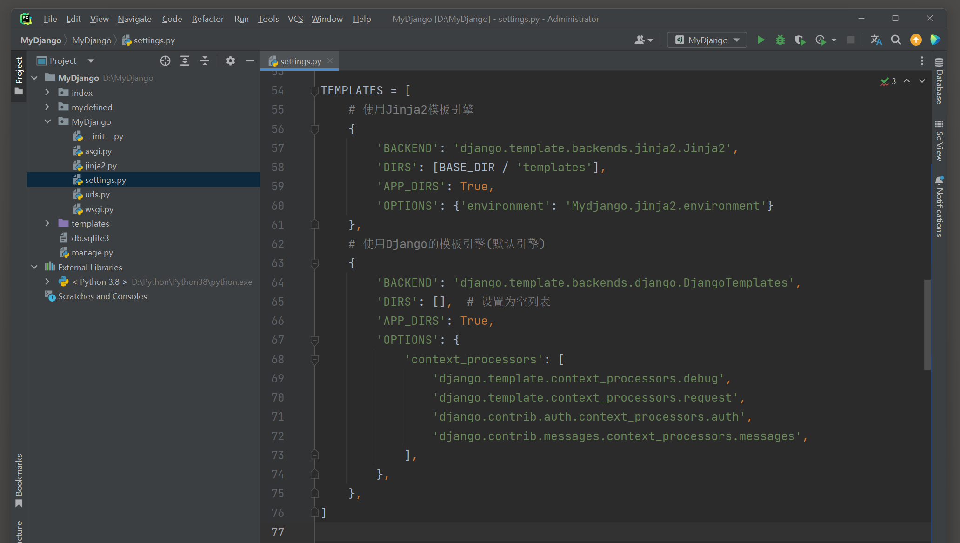
Task: Open Scratches and Consoles node
Action: click(x=102, y=296)
